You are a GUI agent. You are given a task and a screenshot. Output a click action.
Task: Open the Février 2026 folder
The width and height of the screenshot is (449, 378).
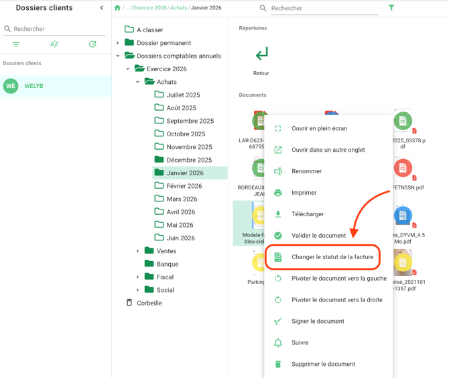point(184,186)
